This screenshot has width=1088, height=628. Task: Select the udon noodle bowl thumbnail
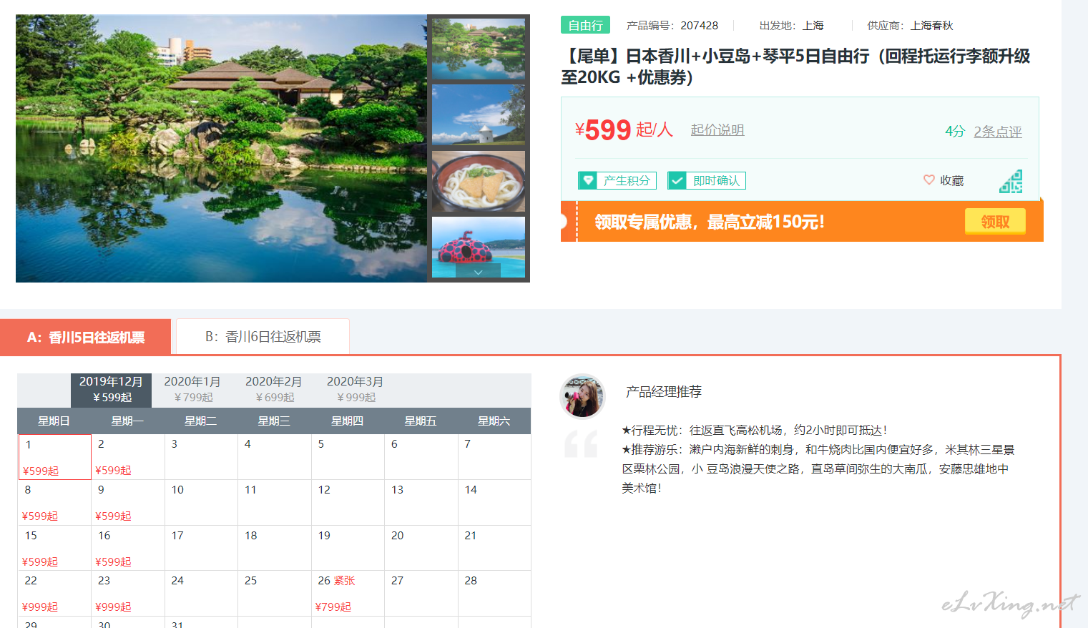click(x=479, y=181)
